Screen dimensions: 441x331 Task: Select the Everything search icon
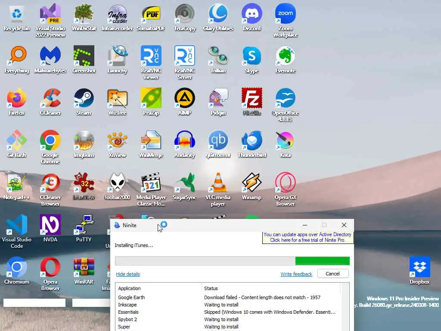click(x=17, y=60)
